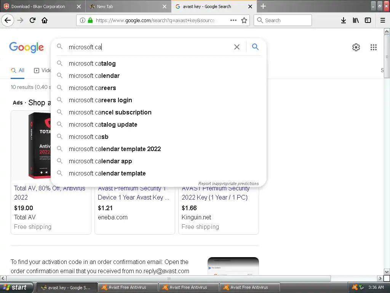Image resolution: width=390 pixels, height=293 pixels.
Task: Reload the current page
Action: pyautogui.click(x=32, y=20)
